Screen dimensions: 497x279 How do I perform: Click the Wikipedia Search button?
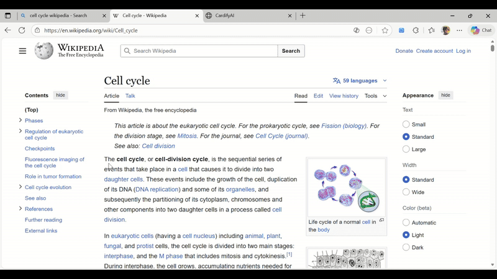[291, 51]
